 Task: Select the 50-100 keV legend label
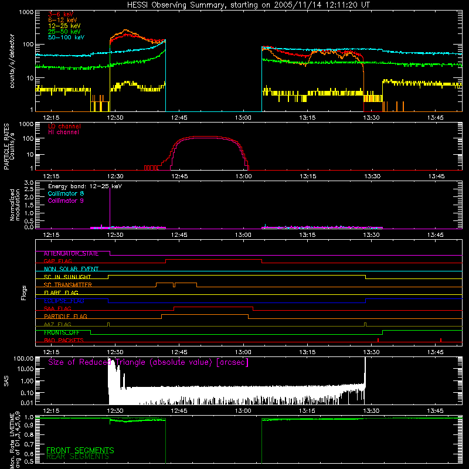[x=66, y=38]
